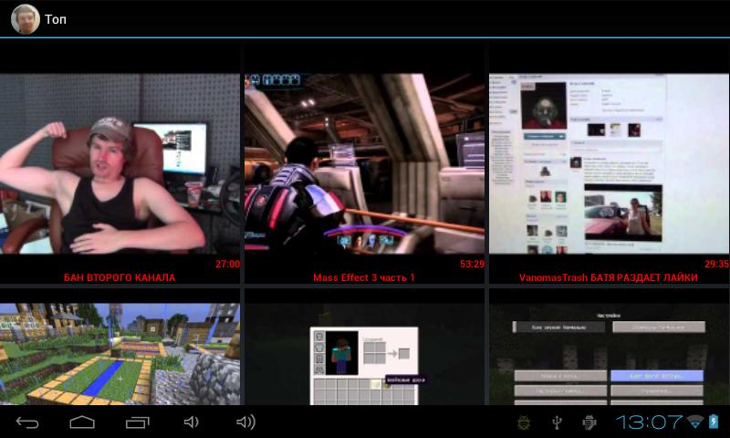Image resolution: width=730 pixels, height=438 pixels.
Task: Open the Minecraft inventory crafting video thumbnail
Action: [x=364, y=354]
